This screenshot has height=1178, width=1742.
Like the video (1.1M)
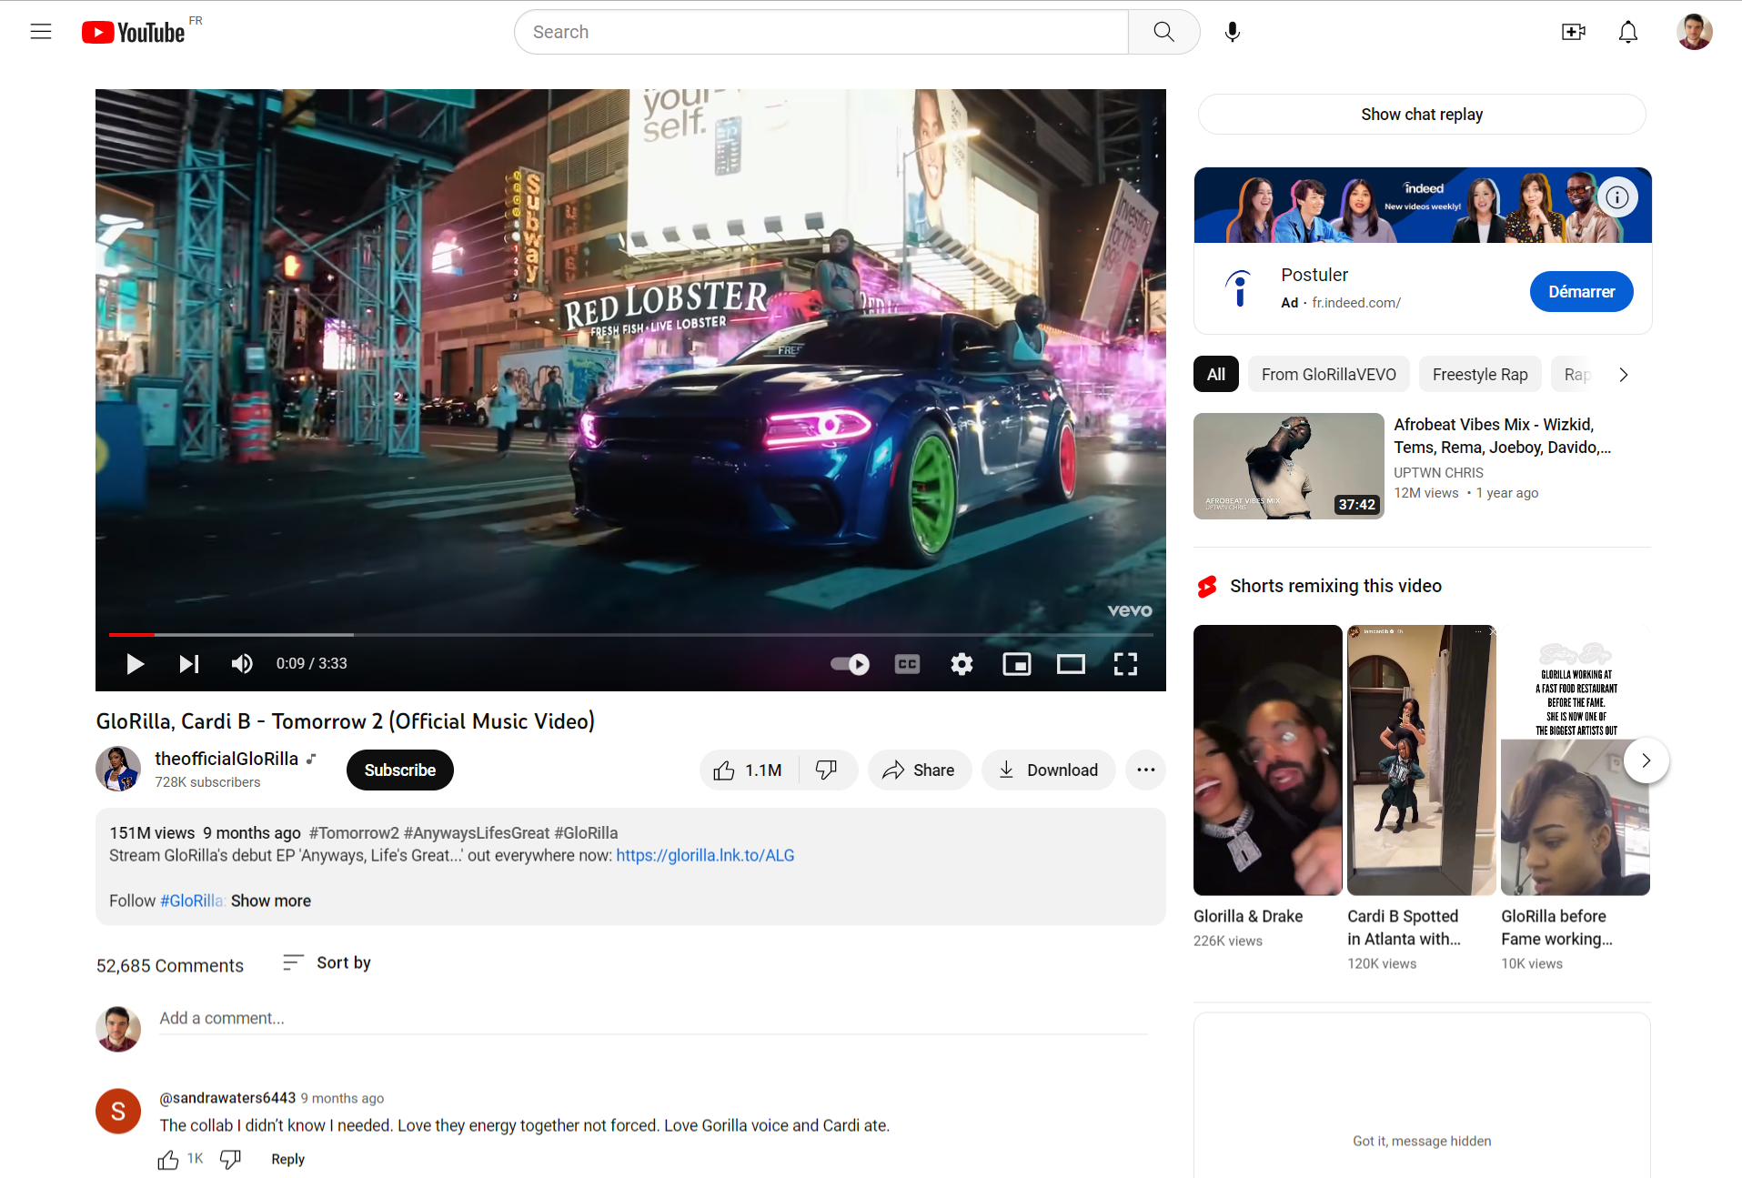pyautogui.click(x=749, y=770)
